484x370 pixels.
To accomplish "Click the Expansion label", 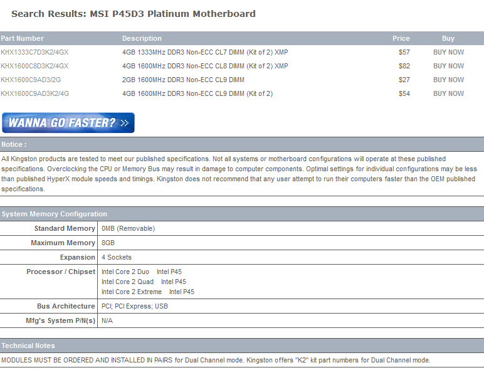I will point(78,257).
